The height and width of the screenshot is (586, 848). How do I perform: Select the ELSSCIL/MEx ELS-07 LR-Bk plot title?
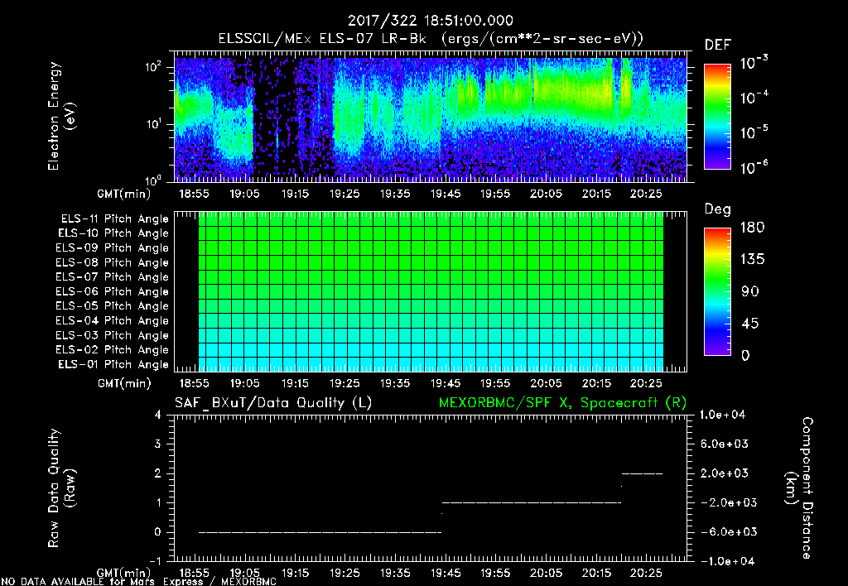coord(431,39)
